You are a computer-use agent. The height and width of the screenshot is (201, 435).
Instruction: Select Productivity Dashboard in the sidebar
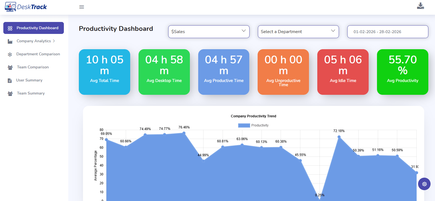tap(34, 28)
